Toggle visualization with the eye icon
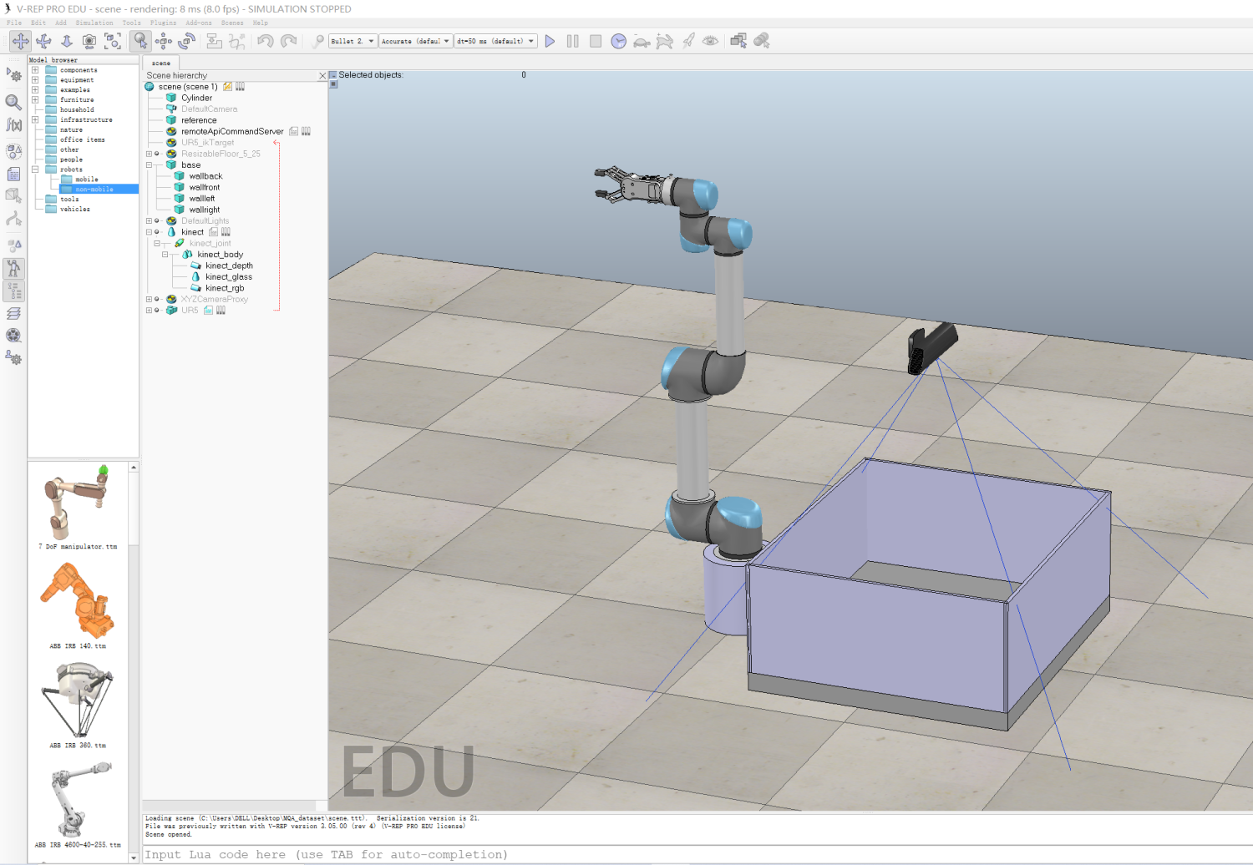1253x865 pixels. click(711, 41)
